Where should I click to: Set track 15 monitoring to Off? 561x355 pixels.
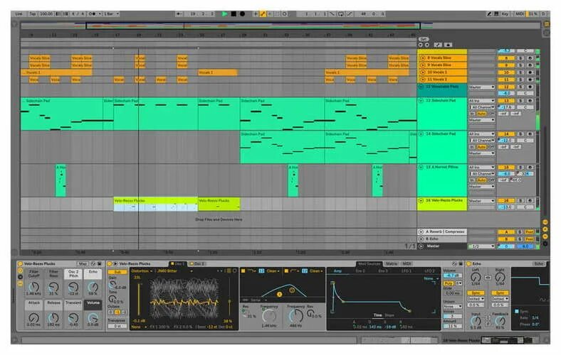[492, 180]
